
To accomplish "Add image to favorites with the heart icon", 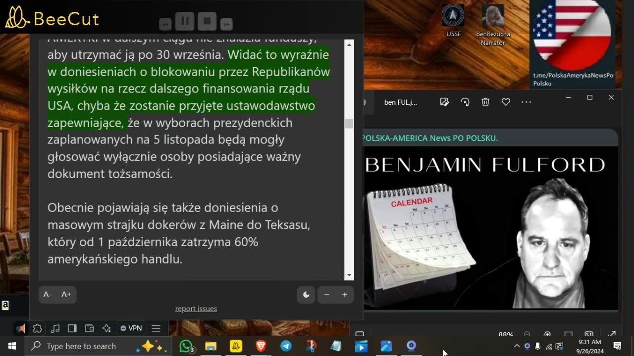I will pyautogui.click(x=506, y=102).
